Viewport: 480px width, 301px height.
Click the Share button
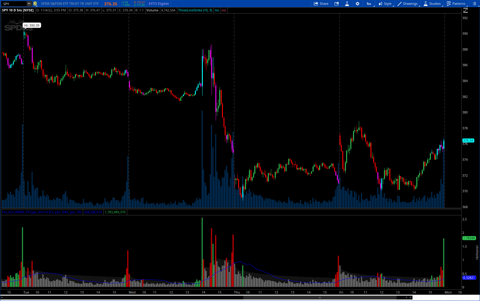(x=321, y=4)
